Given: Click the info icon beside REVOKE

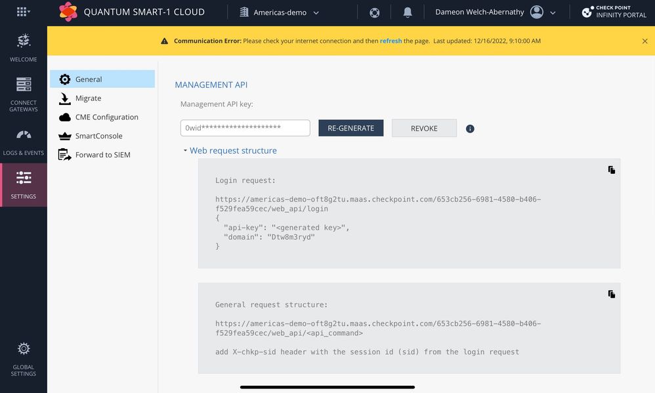Looking at the screenshot, I should 470,129.
